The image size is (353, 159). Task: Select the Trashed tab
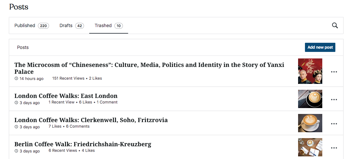coord(109,26)
